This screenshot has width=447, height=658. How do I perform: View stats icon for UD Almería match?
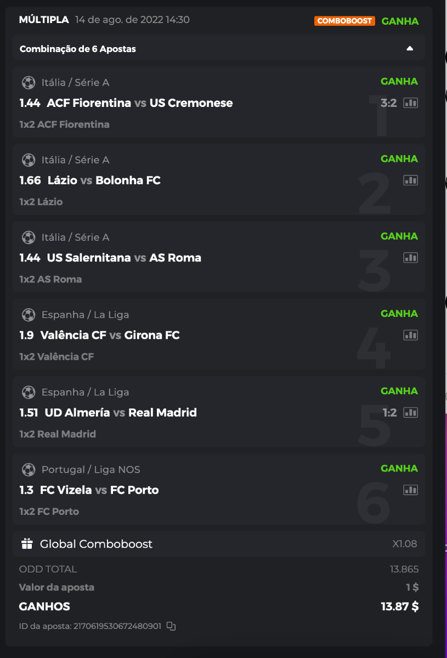tap(410, 412)
